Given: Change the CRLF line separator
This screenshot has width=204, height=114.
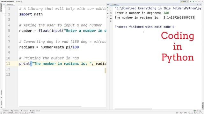Looking at the screenshot, I should click(x=181, y=113).
